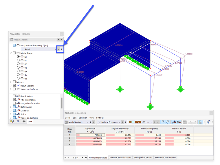Select the uX radio button
The width and height of the screenshot is (220, 165).
pyautogui.click(x=18, y=60)
